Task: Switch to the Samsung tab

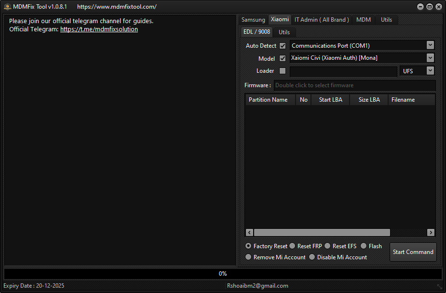Action: pyautogui.click(x=253, y=19)
